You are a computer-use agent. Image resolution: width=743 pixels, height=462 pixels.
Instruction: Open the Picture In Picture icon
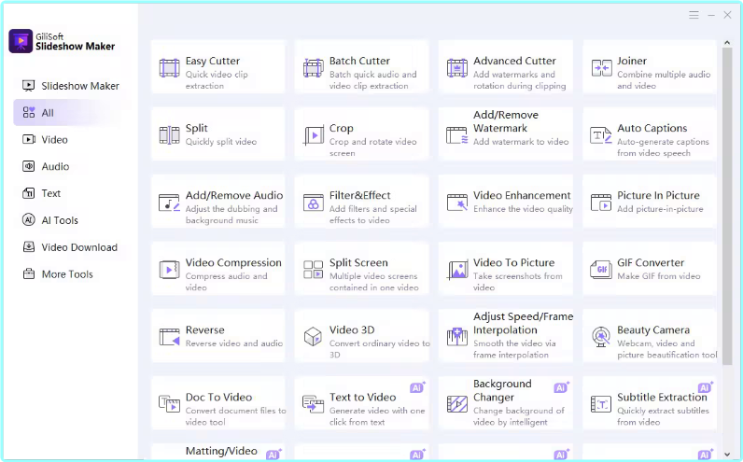click(x=601, y=203)
